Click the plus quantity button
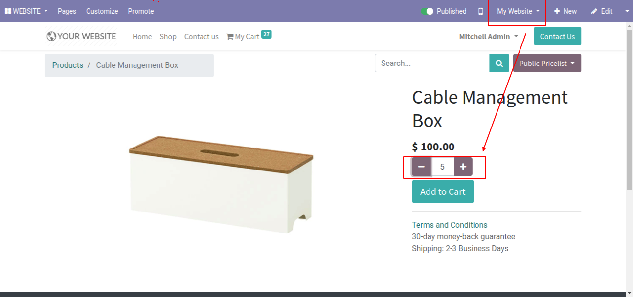Screen dimensions: 633x297 463,167
